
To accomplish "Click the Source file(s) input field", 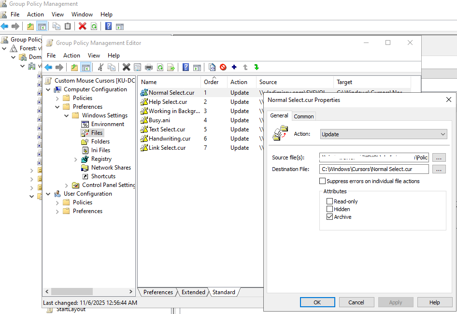I will pos(374,157).
